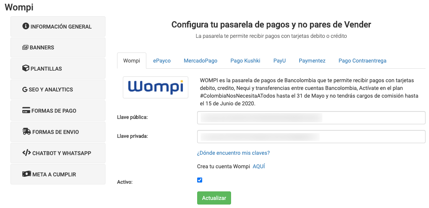
Task: Switch to the Wompi tab
Action: [132, 61]
